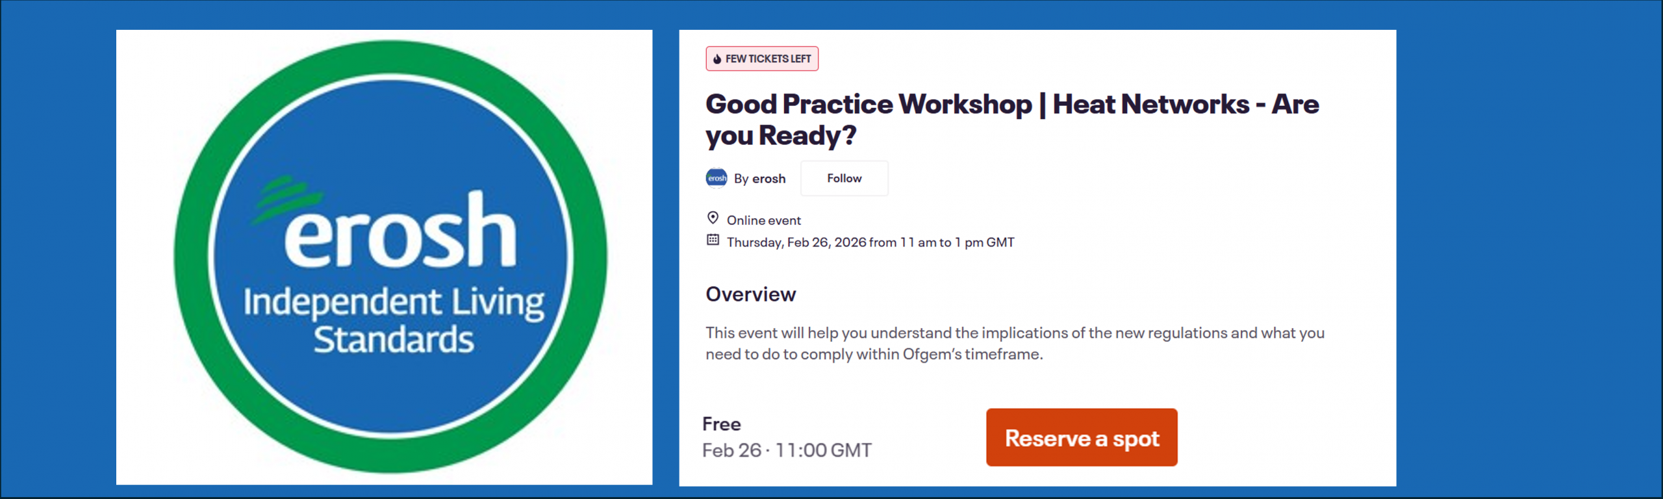The height and width of the screenshot is (499, 1663).
Task: Click the 'Free' price label
Action: [x=721, y=424]
